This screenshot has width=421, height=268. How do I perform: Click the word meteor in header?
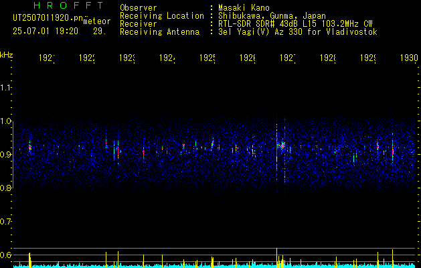pos(97,21)
